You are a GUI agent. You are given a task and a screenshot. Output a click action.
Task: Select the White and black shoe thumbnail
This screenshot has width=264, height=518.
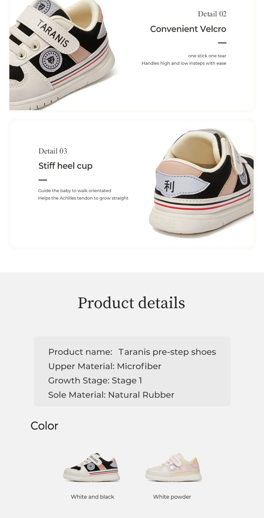pyautogui.click(x=92, y=467)
